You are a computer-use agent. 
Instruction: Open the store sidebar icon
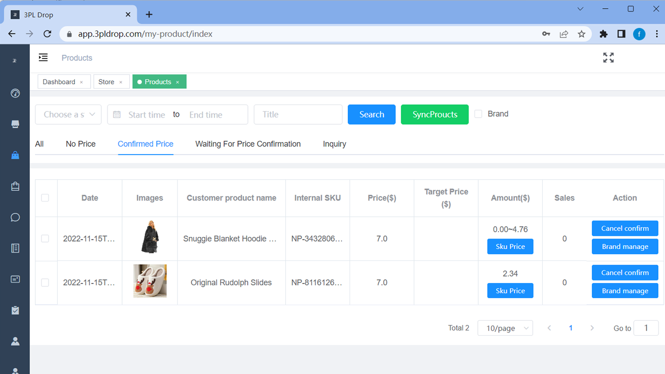15,124
